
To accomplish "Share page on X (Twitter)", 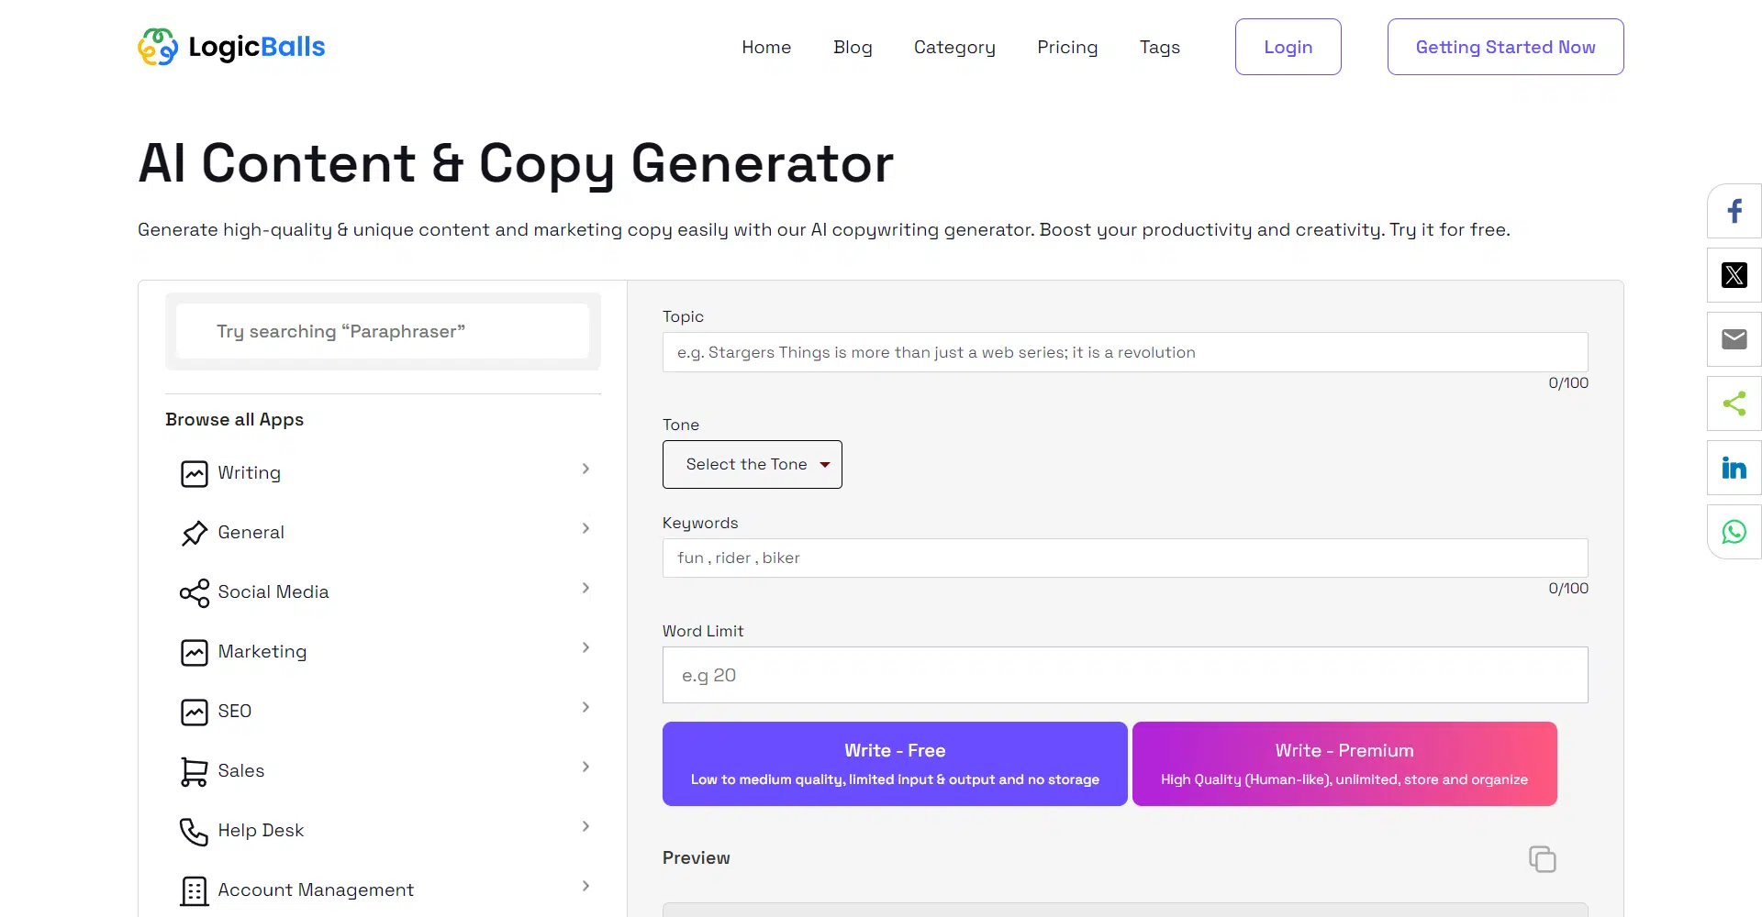I will tap(1734, 275).
